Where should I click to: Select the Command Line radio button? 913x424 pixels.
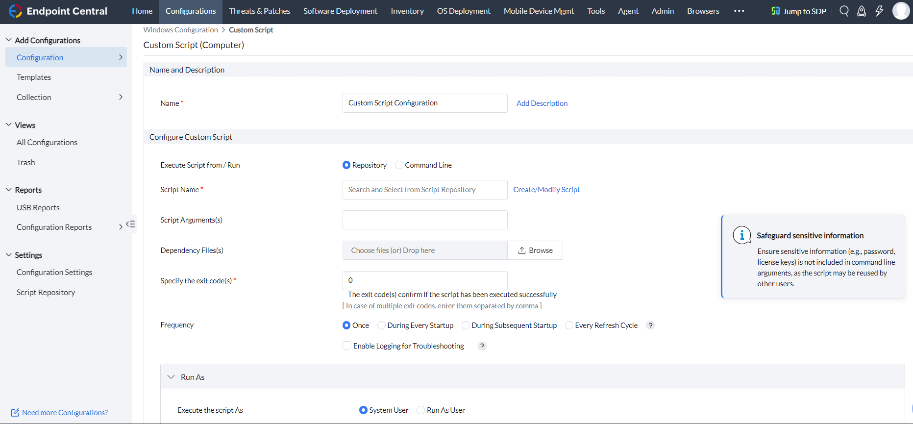click(x=399, y=165)
